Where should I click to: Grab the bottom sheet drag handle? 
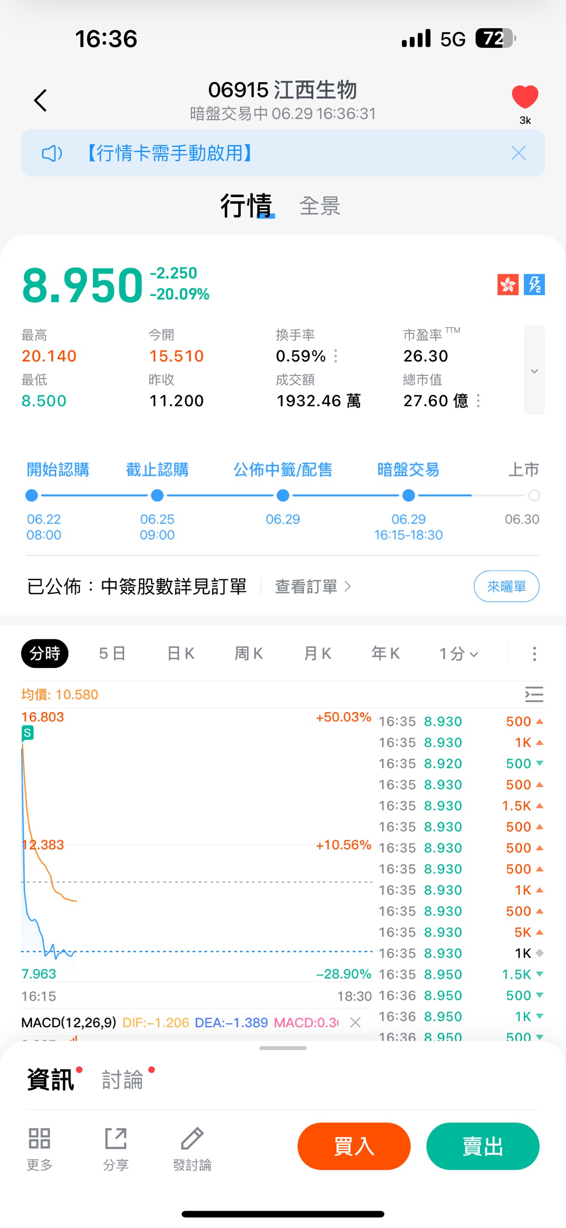pyautogui.click(x=283, y=1048)
